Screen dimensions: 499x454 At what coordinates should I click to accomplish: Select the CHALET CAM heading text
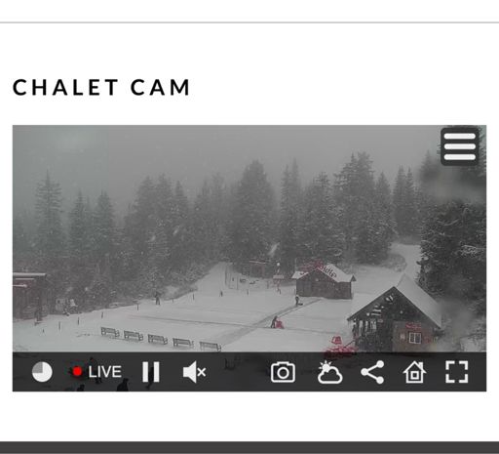[101, 87]
